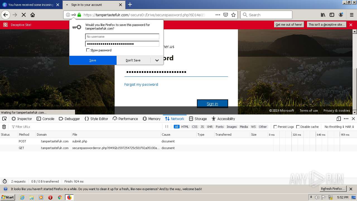Save the password in Firefox
This screenshot has height=201, width=357.
click(93, 60)
